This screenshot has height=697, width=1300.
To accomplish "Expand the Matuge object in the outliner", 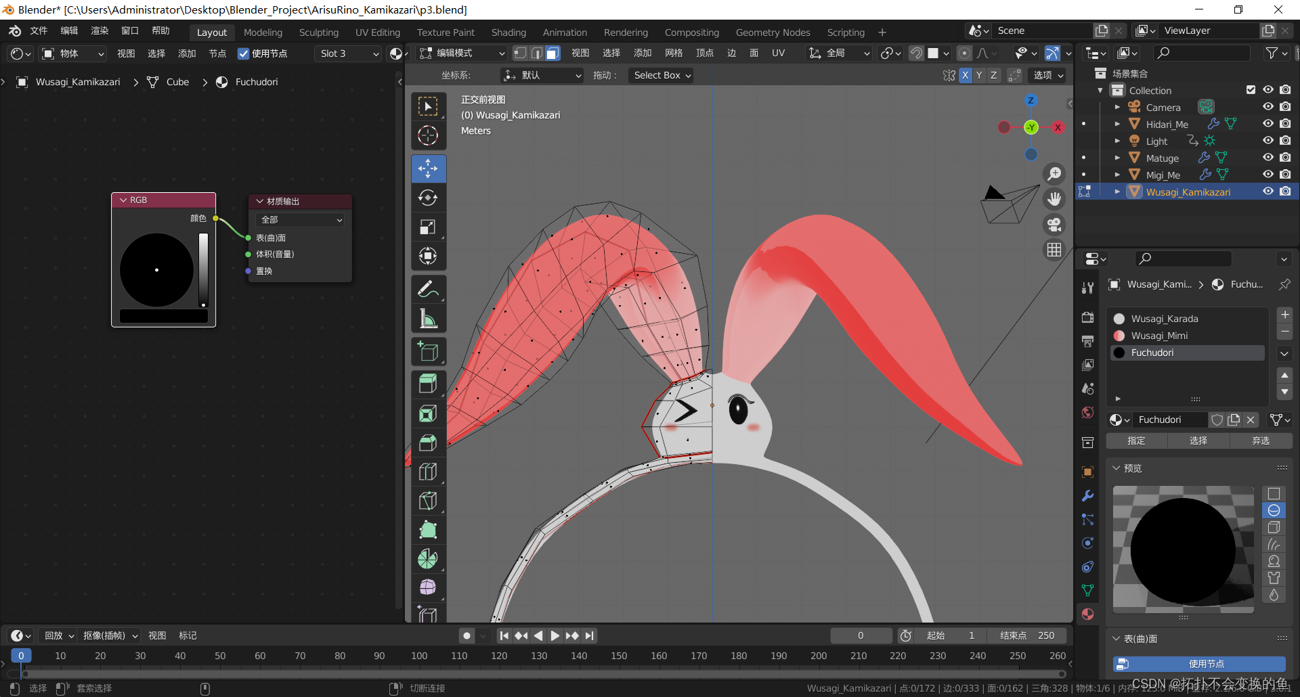I will tap(1117, 158).
